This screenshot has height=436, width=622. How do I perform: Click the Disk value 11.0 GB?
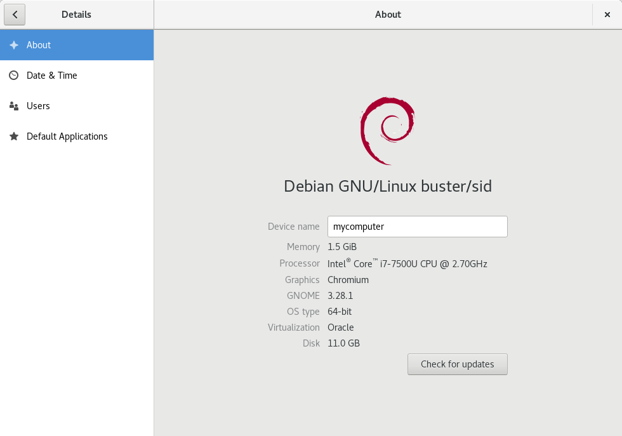[x=343, y=343]
